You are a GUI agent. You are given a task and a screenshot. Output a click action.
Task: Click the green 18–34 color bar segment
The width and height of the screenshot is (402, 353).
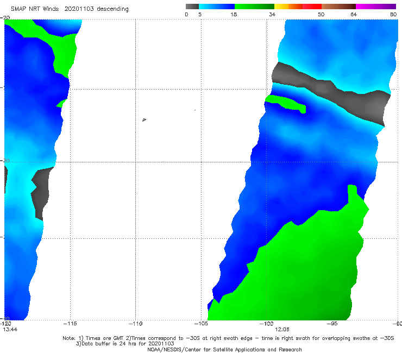(254, 7)
